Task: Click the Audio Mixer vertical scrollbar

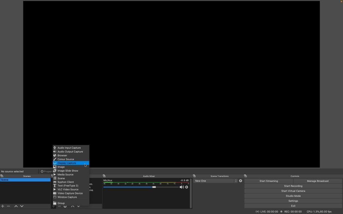Action: point(191,194)
